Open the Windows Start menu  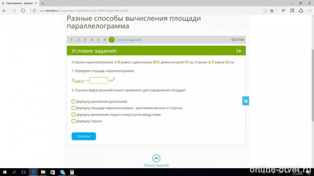(4, 172)
